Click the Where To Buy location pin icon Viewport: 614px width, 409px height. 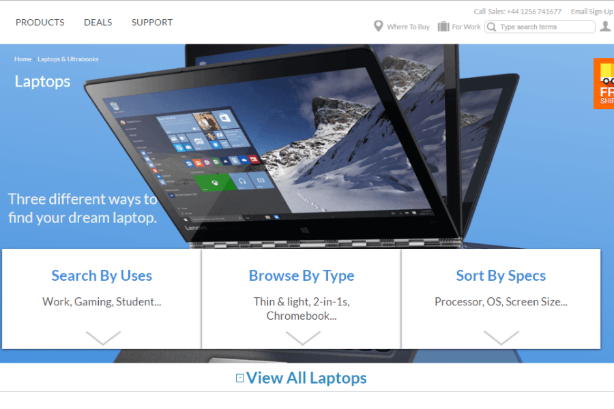coord(378,26)
